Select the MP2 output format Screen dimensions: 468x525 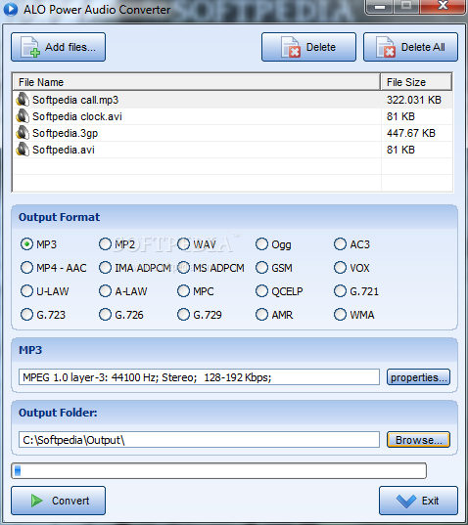(117, 244)
